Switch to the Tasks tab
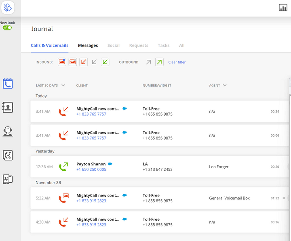Image resolution: width=291 pixels, height=241 pixels. coord(164,45)
